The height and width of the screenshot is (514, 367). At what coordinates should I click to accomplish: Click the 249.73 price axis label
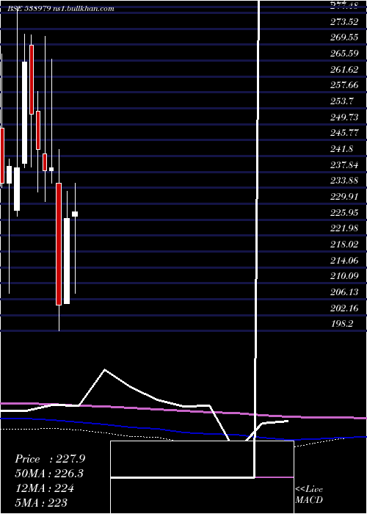click(344, 117)
